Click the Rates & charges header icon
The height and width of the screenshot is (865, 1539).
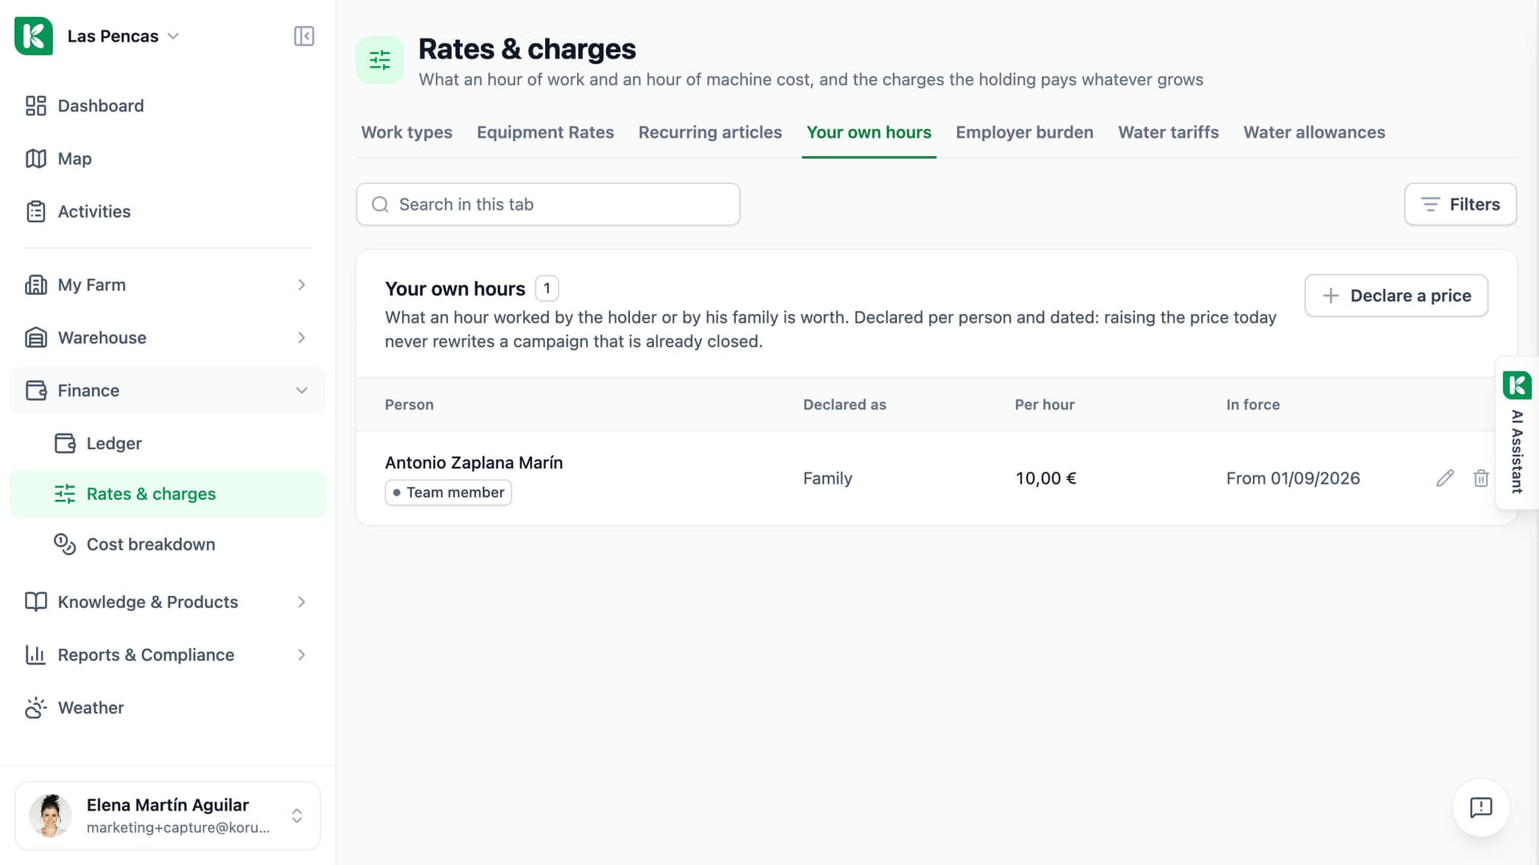tap(380, 60)
